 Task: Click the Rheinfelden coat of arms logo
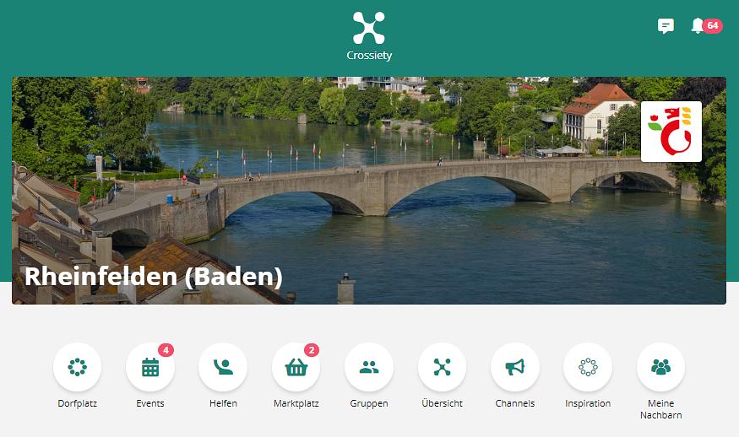click(x=671, y=132)
